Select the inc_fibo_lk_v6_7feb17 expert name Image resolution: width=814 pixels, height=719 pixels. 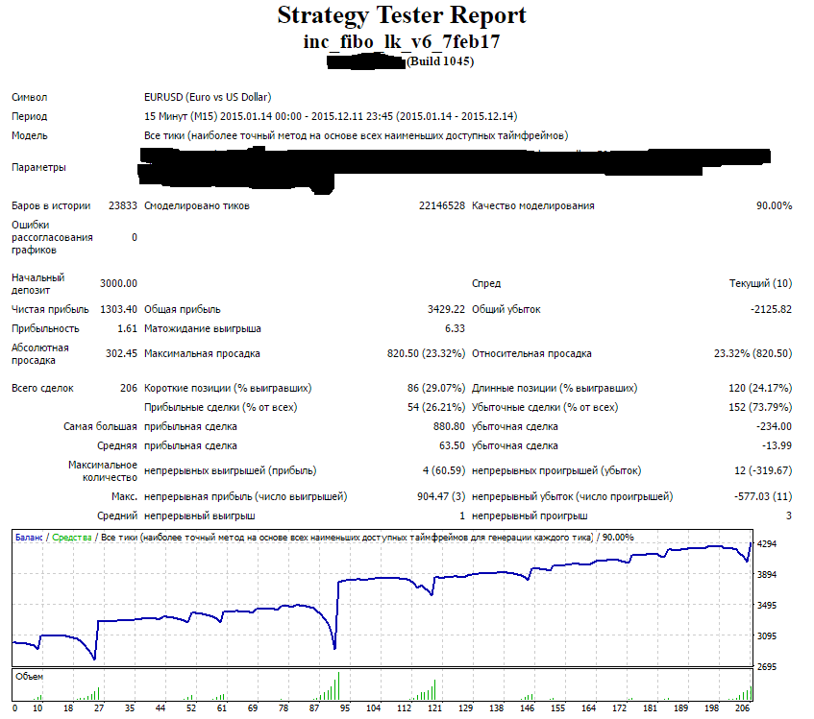point(402,41)
